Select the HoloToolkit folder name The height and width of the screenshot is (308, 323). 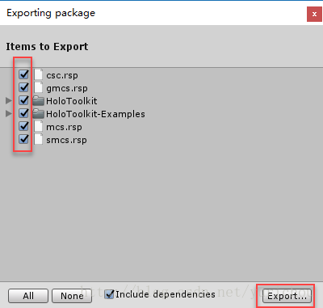click(x=72, y=101)
